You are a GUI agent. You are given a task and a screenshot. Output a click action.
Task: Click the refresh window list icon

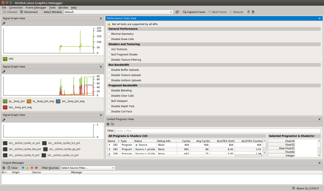coord(177,12)
